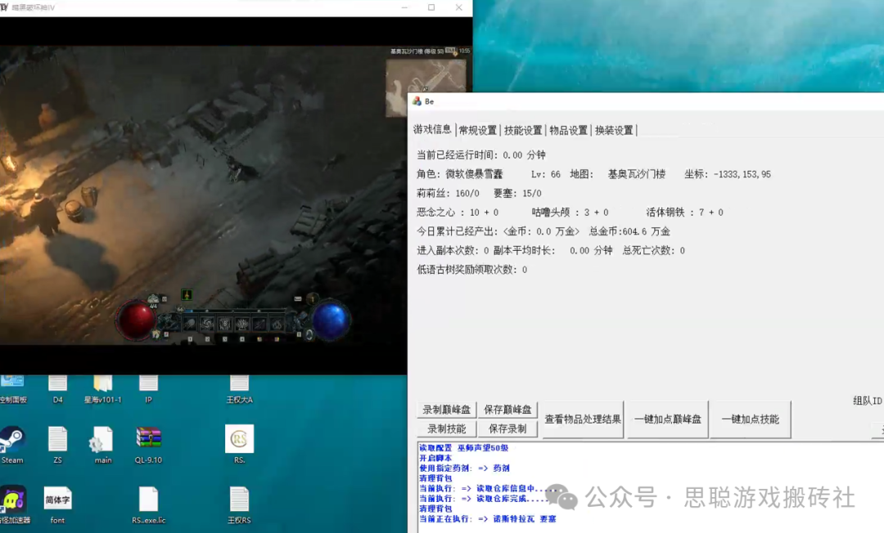Click the game minimap thumbnail
This screenshot has width=884, height=533.
(x=426, y=84)
